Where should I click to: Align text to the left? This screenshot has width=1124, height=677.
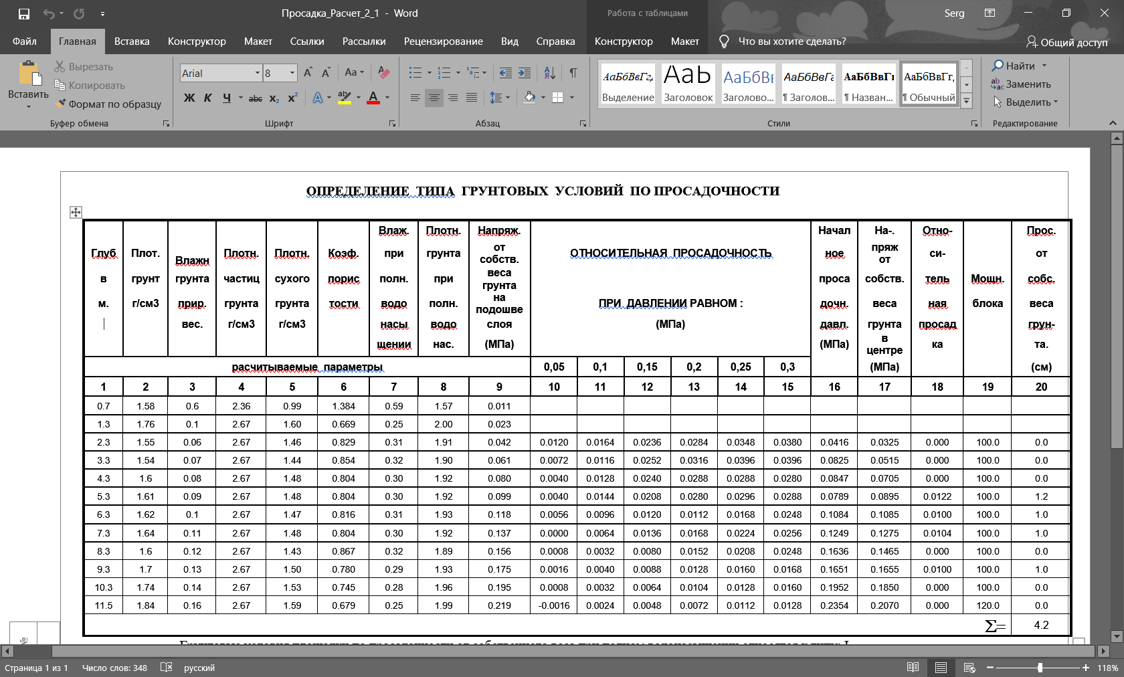pos(415,98)
